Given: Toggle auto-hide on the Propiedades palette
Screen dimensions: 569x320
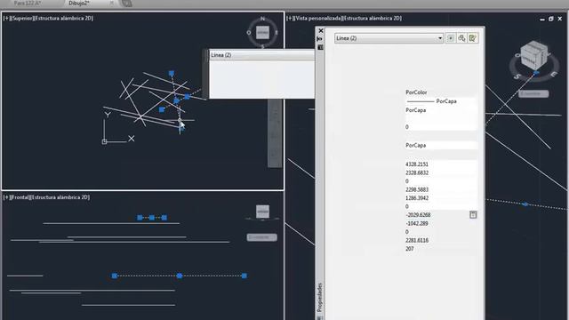Looking at the screenshot, I should [x=320, y=39].
